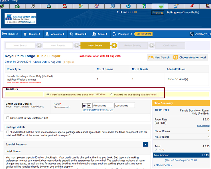Screen dimensions: 211x169
Task: Check Save Guest in My Customer List
Action: 8,118
